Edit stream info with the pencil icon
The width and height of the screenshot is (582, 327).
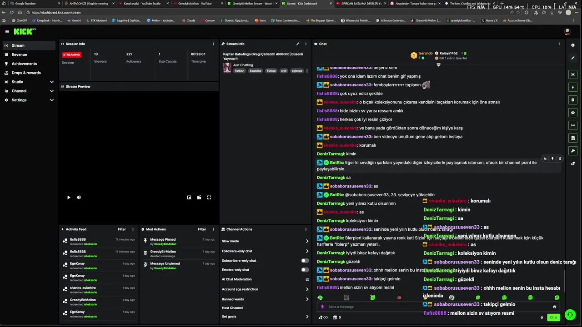coord(298,44)
